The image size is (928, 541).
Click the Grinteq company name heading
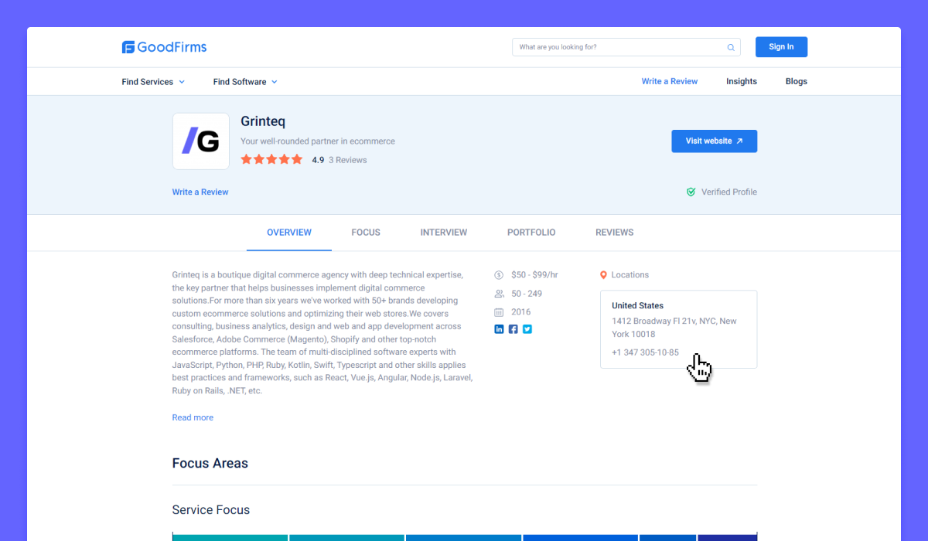coord(263,121)
